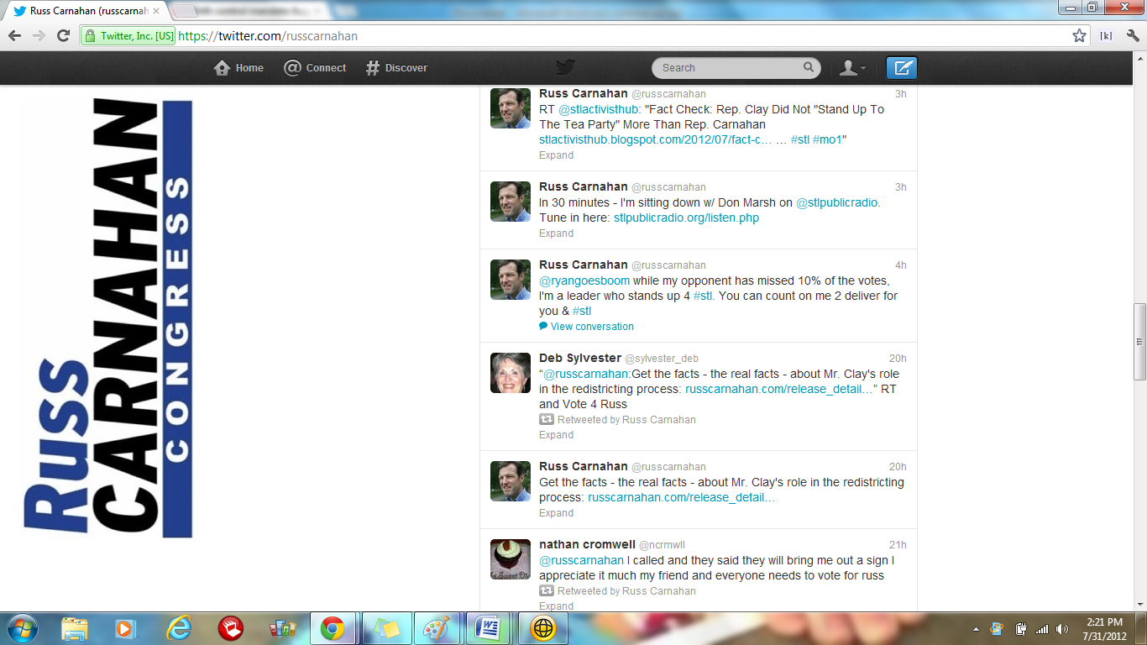Open Chrome wrench settings menu

(1133, 35)
